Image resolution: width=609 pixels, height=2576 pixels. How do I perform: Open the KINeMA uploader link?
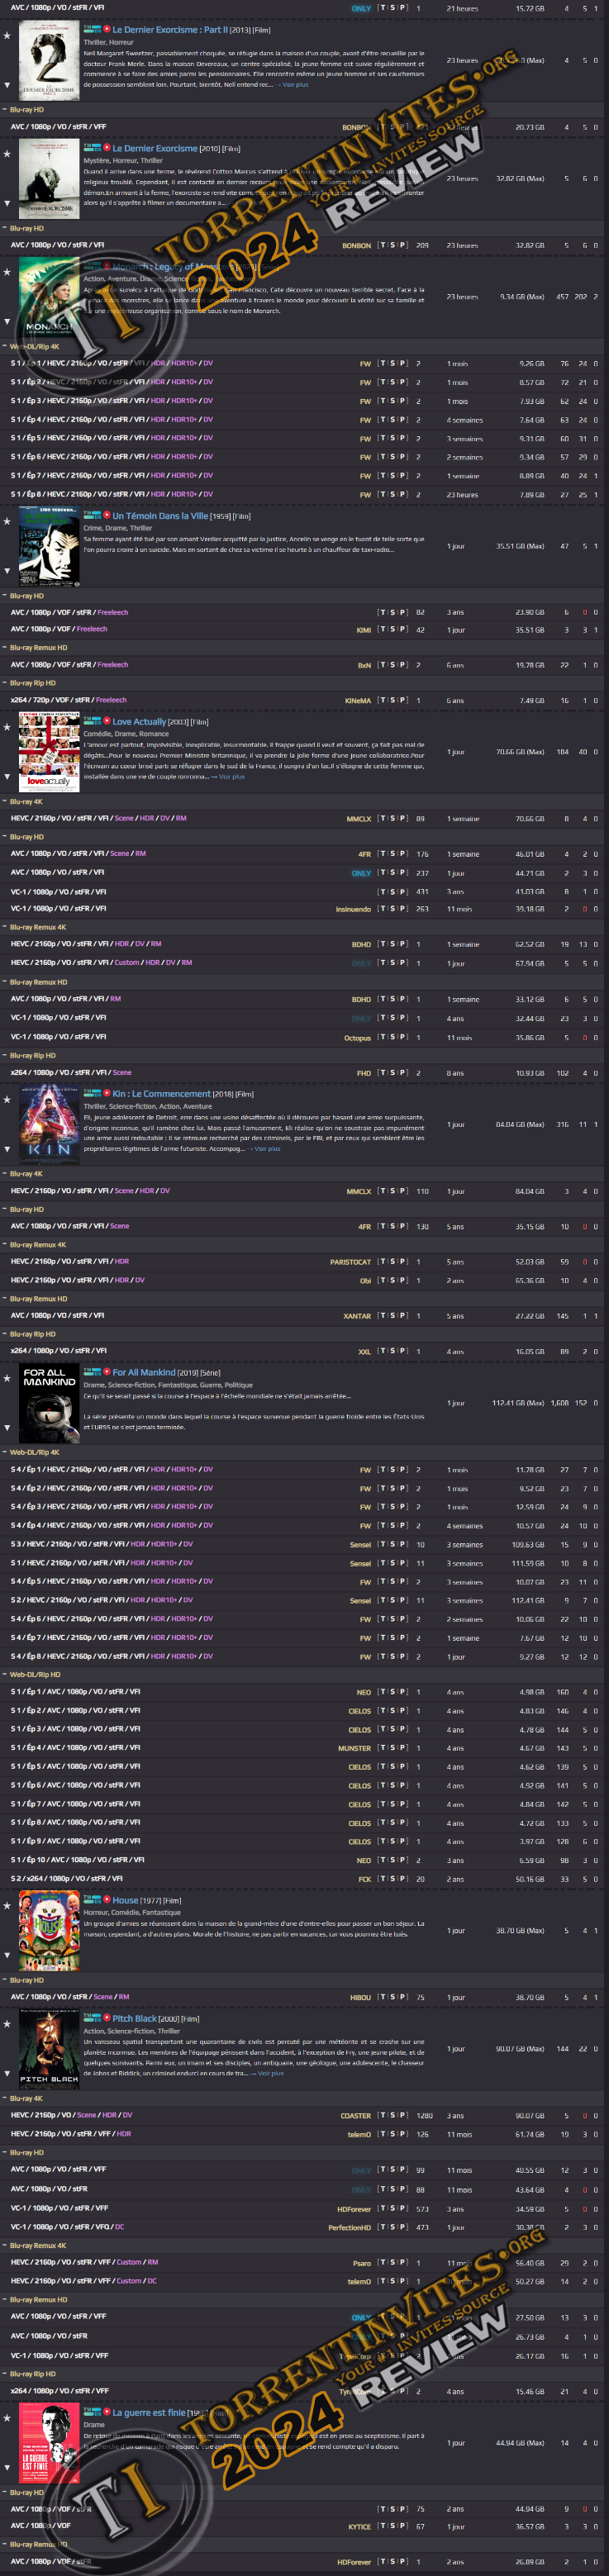click(357, 700)
